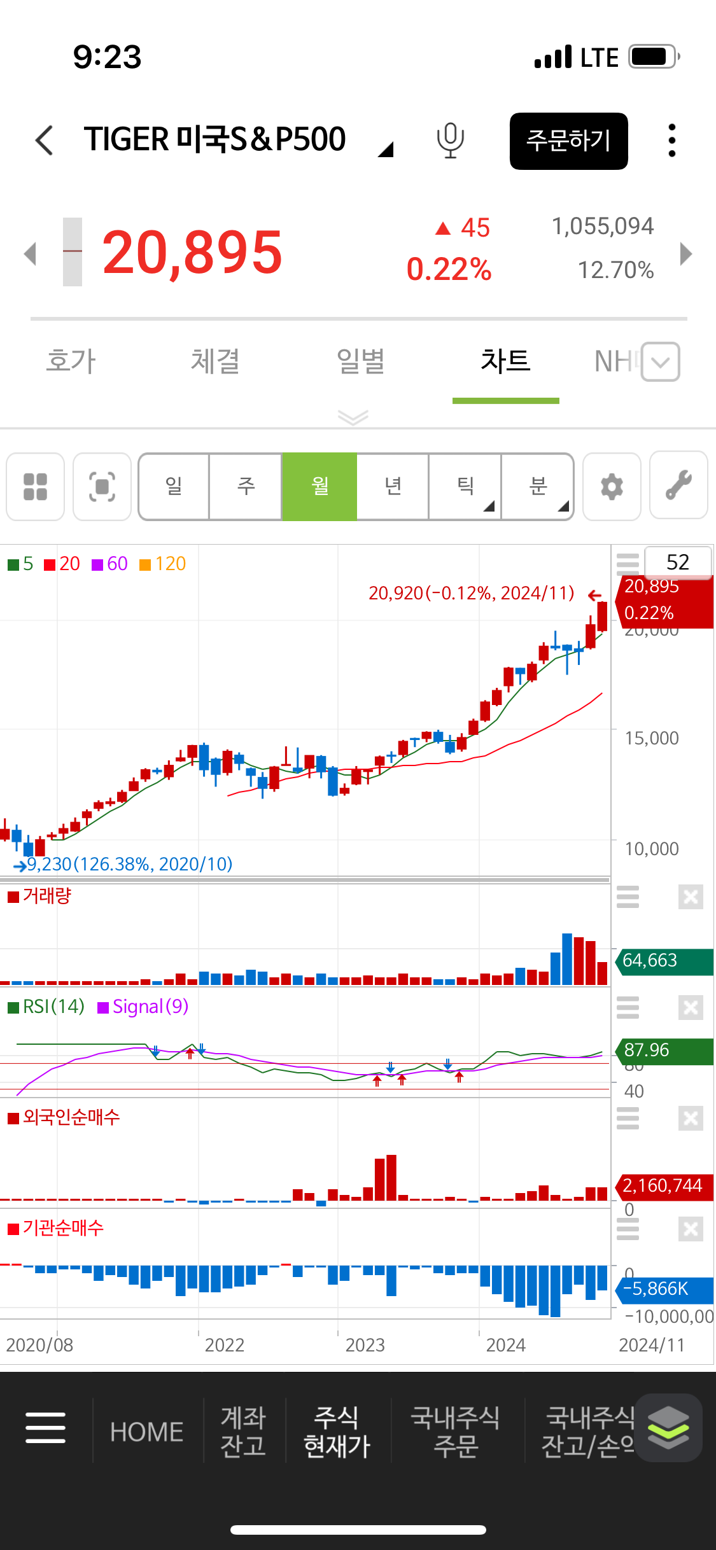Close the 외국인순매수 panel
Image resolution: width=716 pixels, height=1550 pixels.
[691, 1118]
